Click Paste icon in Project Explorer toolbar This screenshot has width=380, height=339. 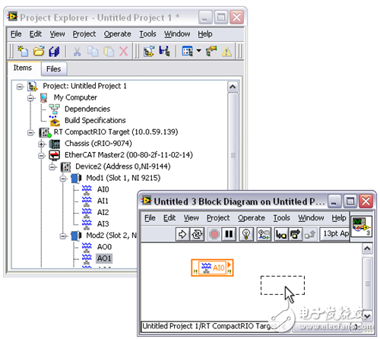pyautogui.click(x=109, y=52)
